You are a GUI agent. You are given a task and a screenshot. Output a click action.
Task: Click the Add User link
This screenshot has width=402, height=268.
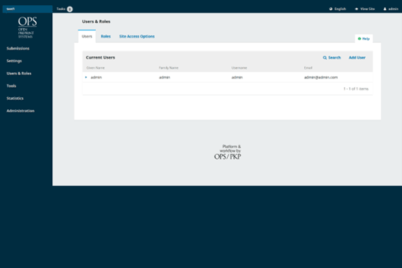pos(356,58)
